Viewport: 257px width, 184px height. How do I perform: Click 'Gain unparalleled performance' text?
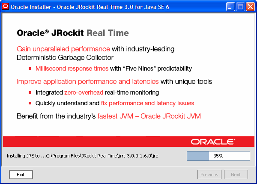(63, 49)
